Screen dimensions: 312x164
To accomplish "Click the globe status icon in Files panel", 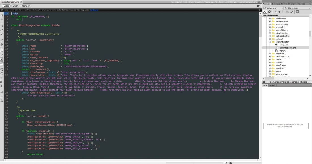I will coord(264,82).
